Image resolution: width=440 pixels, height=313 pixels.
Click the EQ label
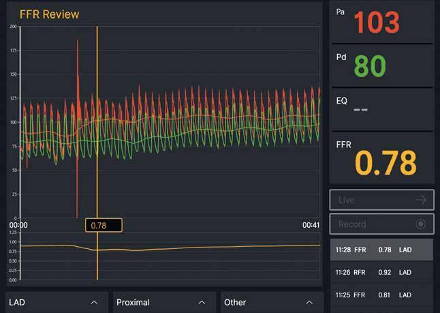(x=342, y=101)
